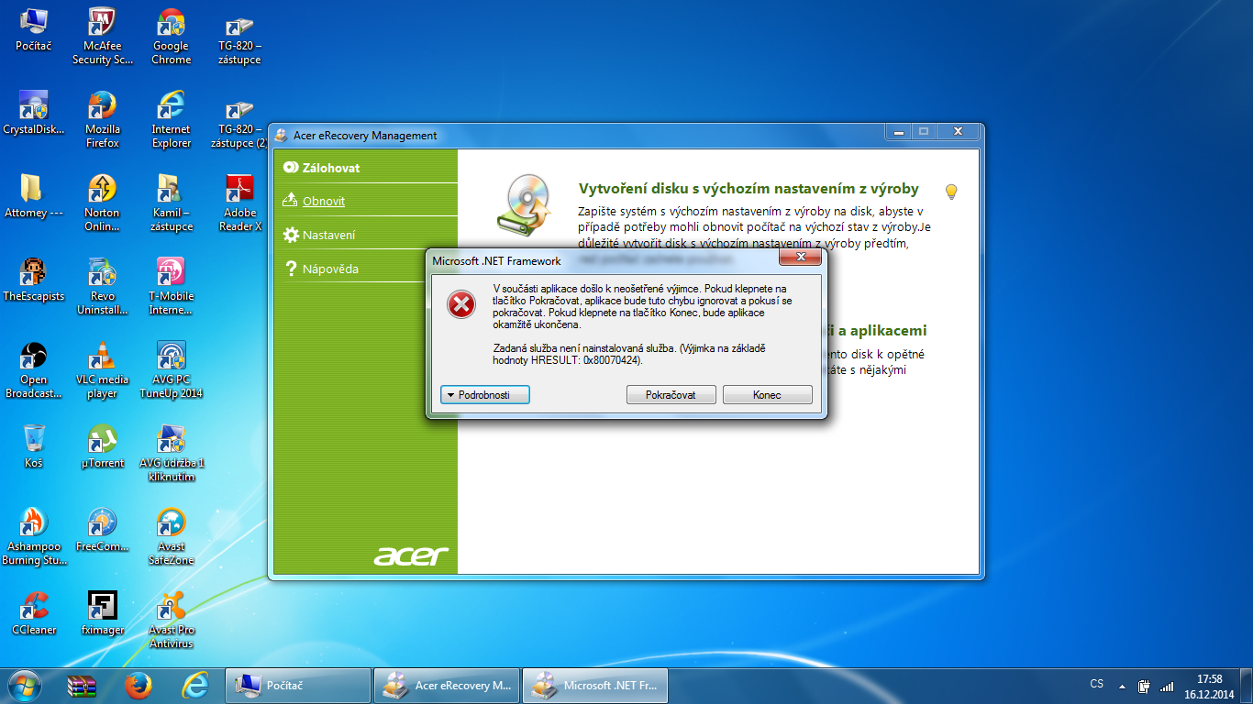1253x704 pixels.
Task: Click Konec button to quit application
Action: (768, 394)
